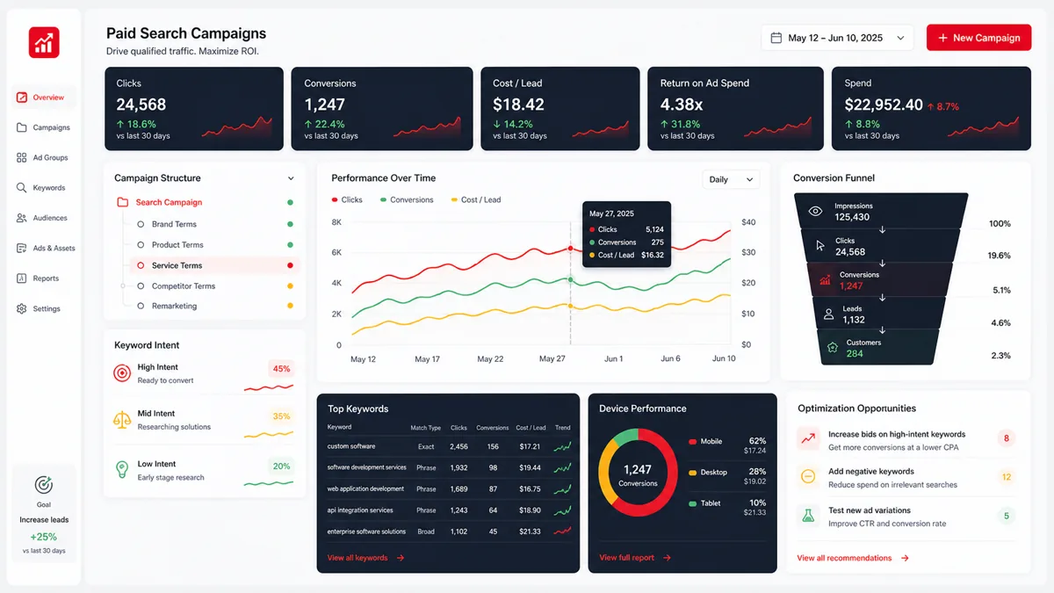This screenshot has width=1054, height=593.
Task: Click the red 8 recommendations badge
Action: click(1007, 438)
